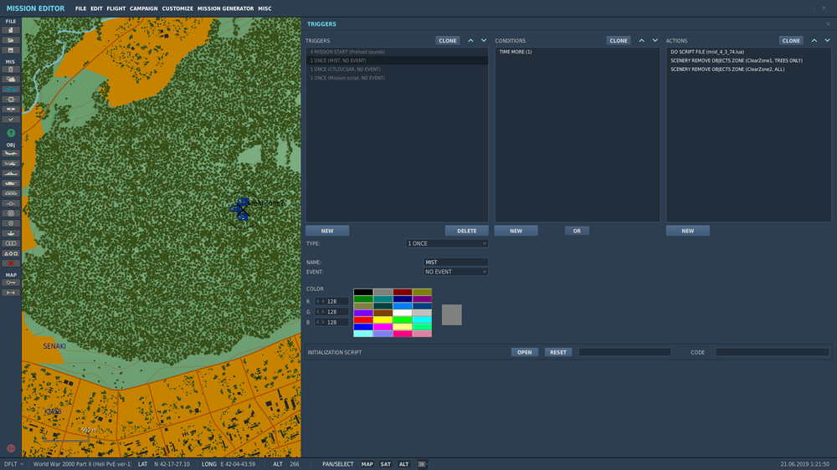Click the New mission file icon
Viewport: 837px width, 470px height.
[x=11, y=30]
